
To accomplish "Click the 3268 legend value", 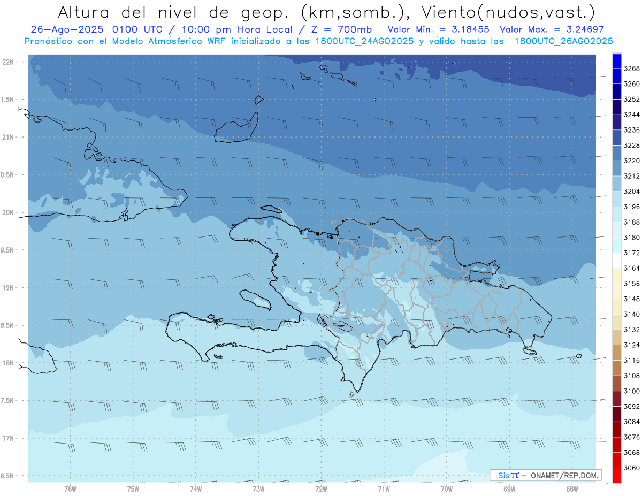I will pyautogui.click(x=632, y=69).
